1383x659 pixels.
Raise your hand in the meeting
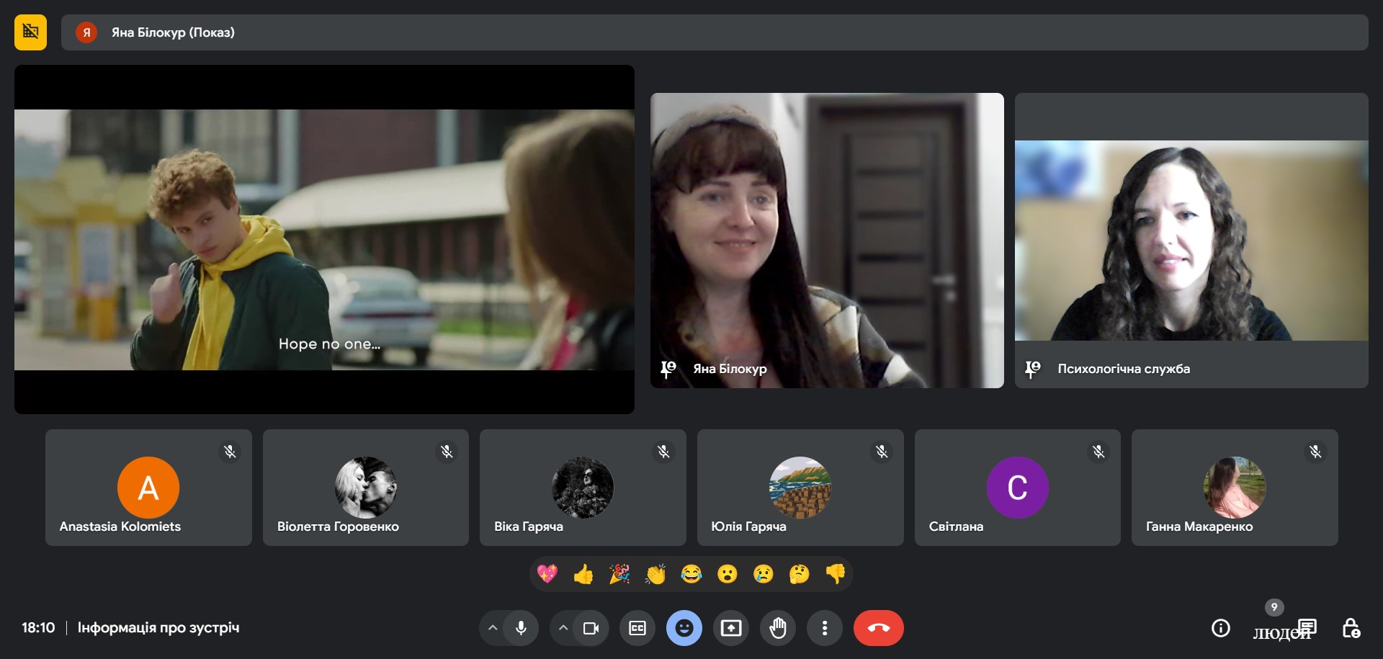(778, 628)
